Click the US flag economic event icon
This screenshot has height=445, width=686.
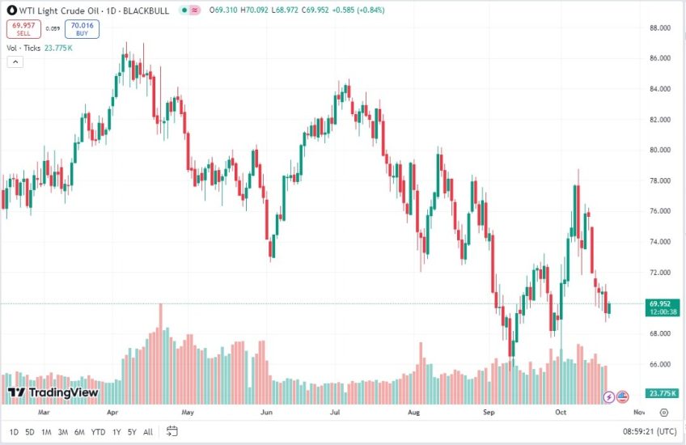click(623, 396)
